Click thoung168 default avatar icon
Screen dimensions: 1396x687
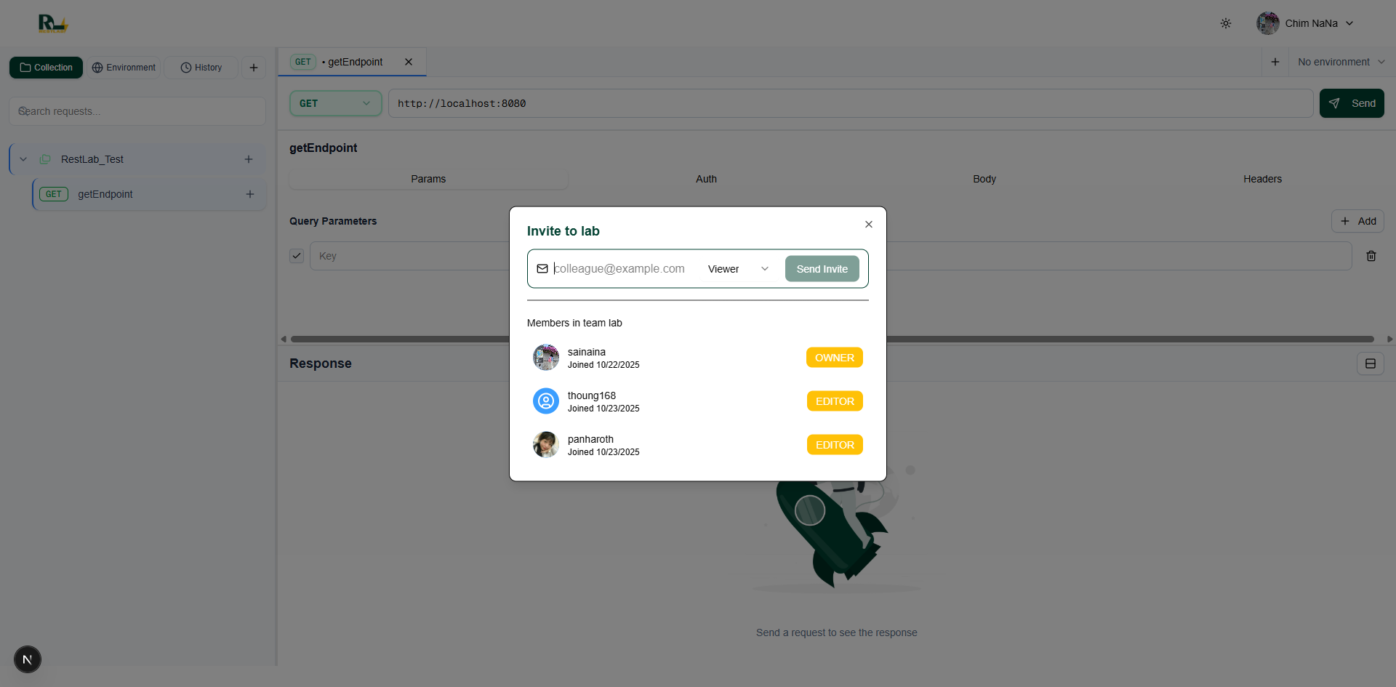(x=546, y=401)
